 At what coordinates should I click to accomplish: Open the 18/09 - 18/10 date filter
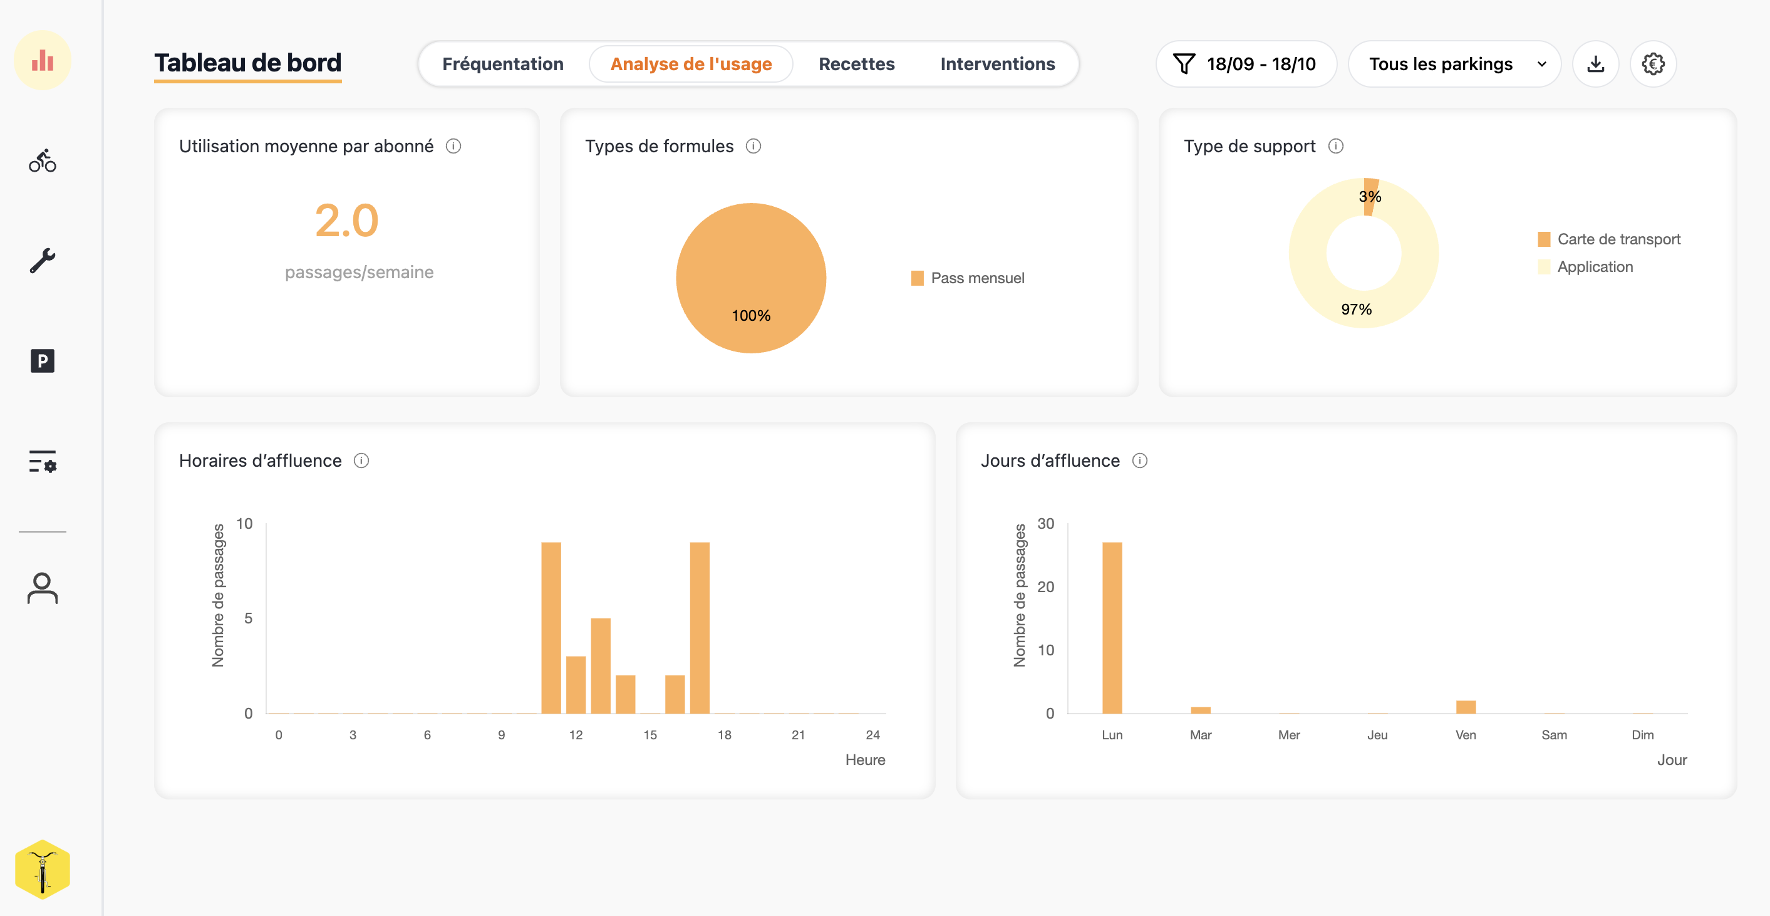pyautogui.click(x=1245, y=64)
